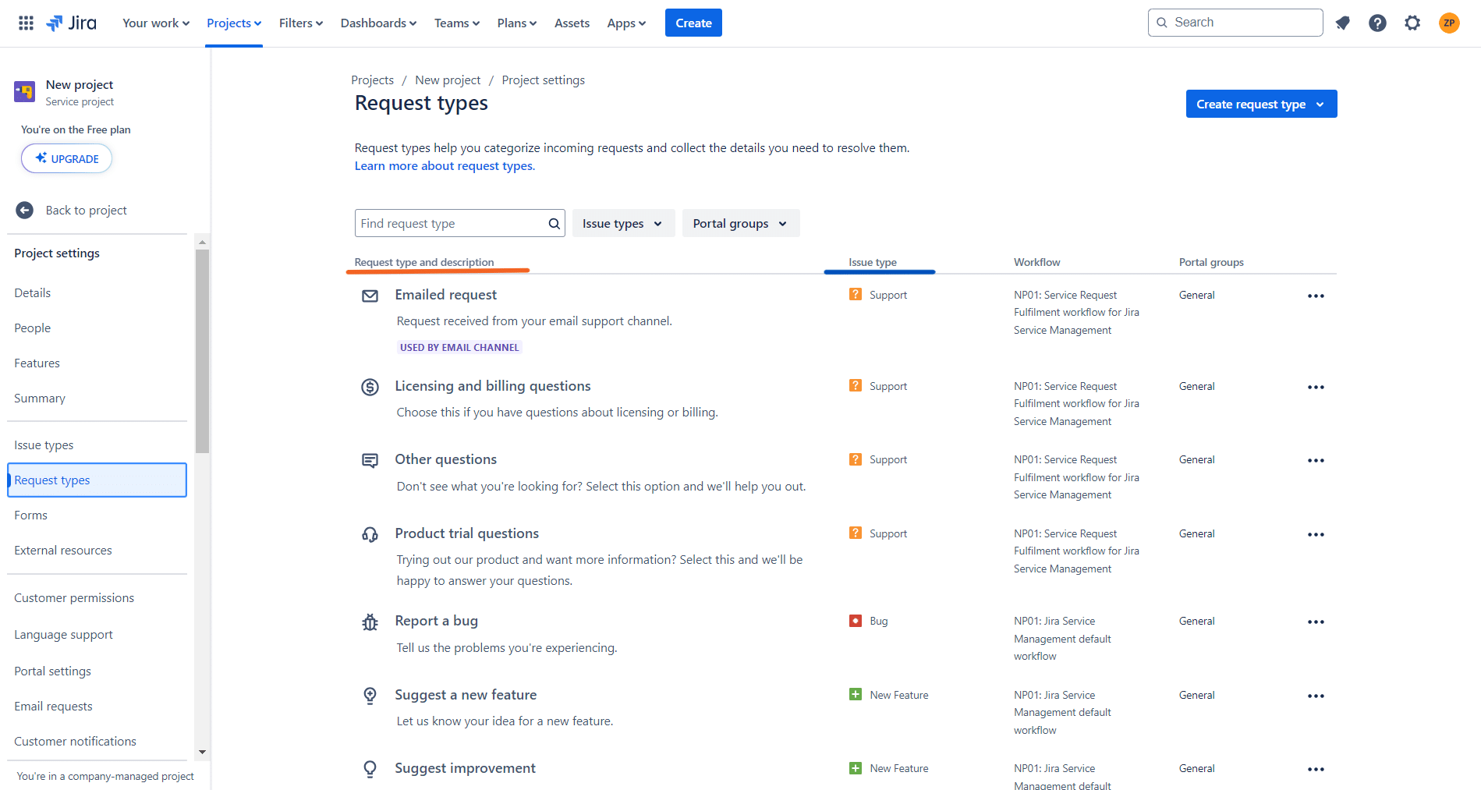Click the Jira logo
Viewport: 1481px width, 790px height.
(x=72, y=23)
